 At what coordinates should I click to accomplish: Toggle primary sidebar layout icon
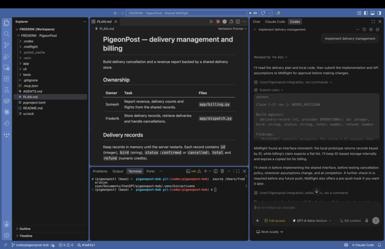point(366,13)
